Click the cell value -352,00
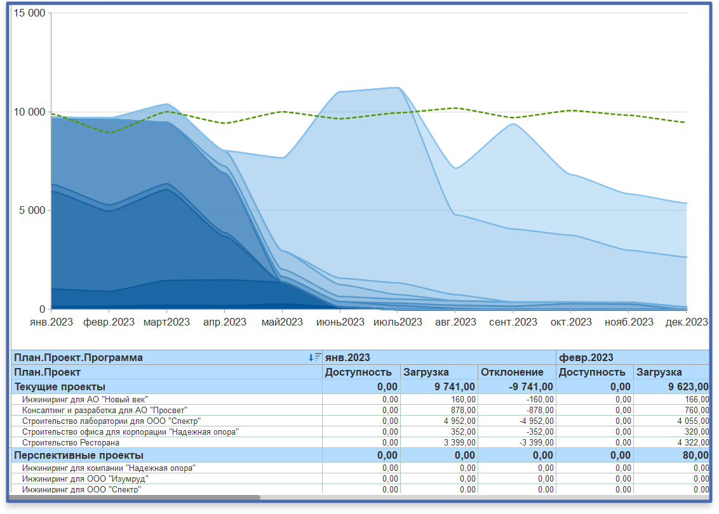The height and width of the screenshot is (514, 719). (x=540, y=432)
